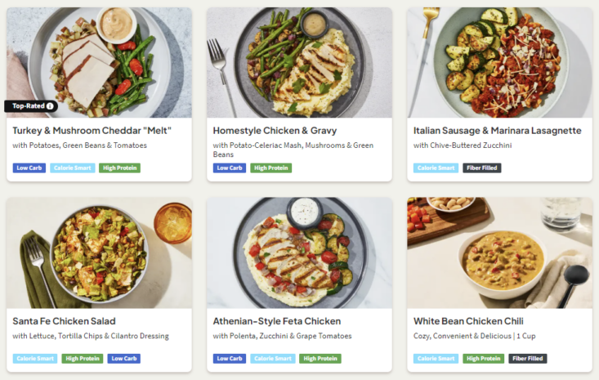599x380 pixels.
Task: Open the Athenian-Style Feta Chicken title link
Action: (x=276, y=321)
